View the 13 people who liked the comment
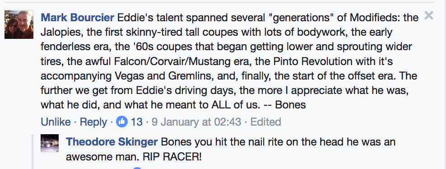The width and height of the screenshot is (446, 169). (x=136, y=122)
